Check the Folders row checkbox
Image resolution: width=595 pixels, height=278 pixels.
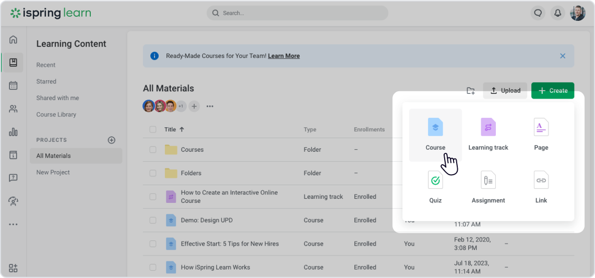click(153, 173)
